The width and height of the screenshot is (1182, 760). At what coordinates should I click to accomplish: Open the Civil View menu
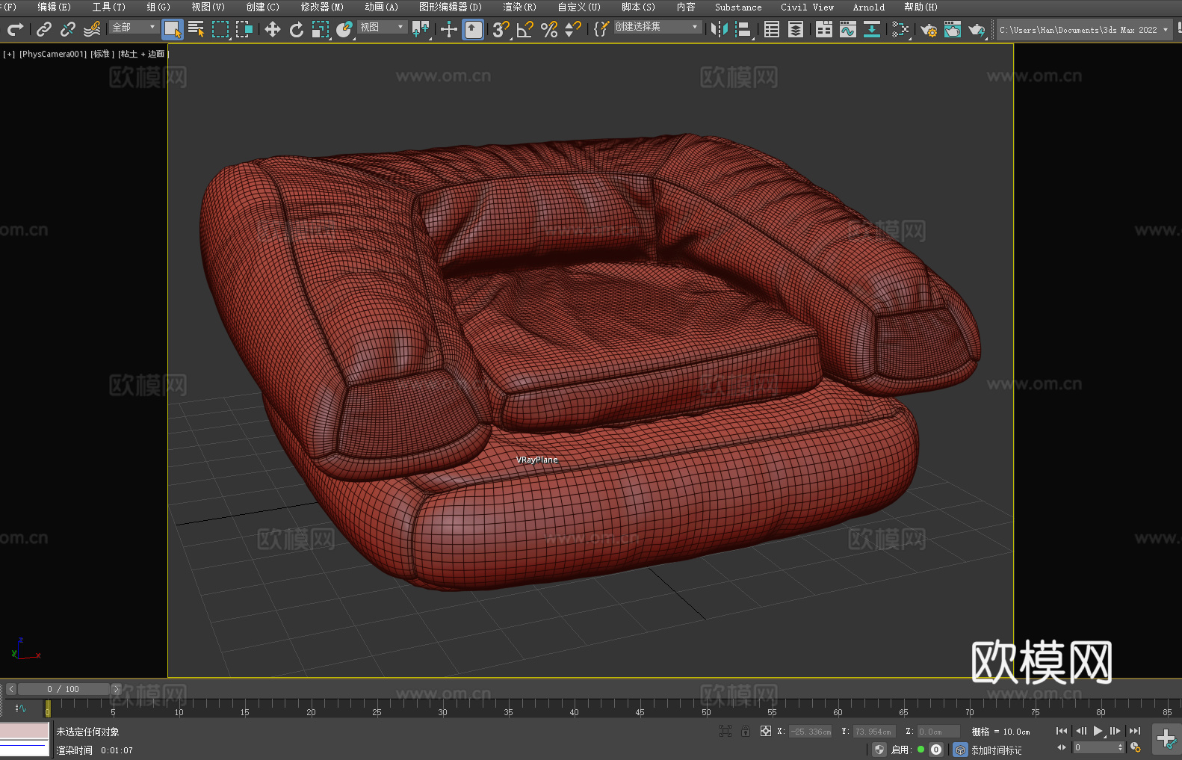pyautogui.click(x=808, y=7)
